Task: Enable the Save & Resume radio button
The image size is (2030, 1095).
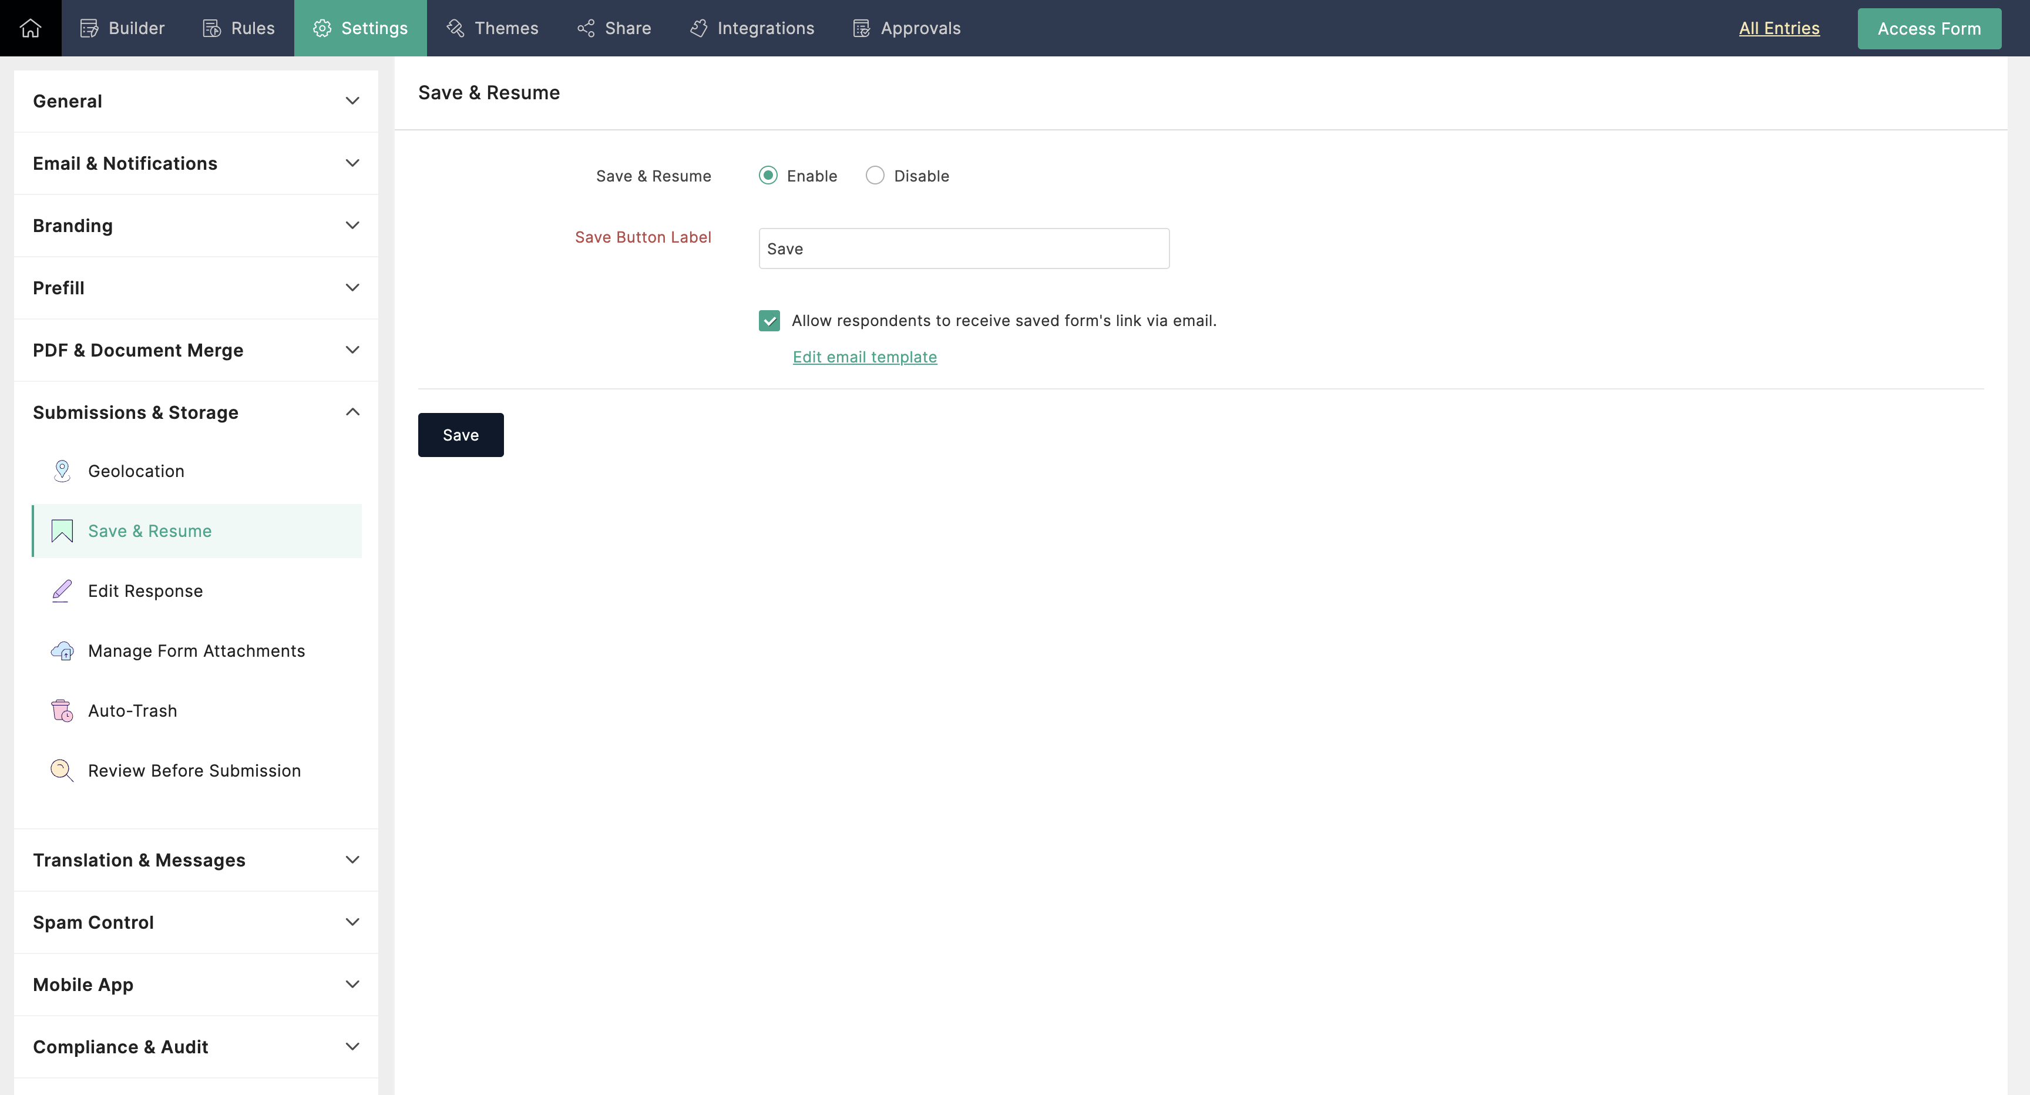Action: (x=768, y=175)
